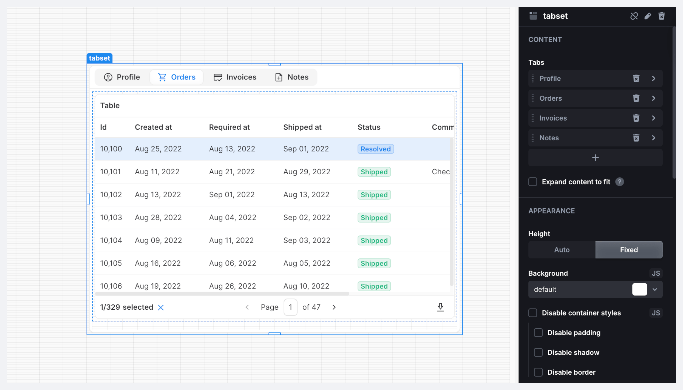Click the unlink icon in the tabset header

click(634, 16)
